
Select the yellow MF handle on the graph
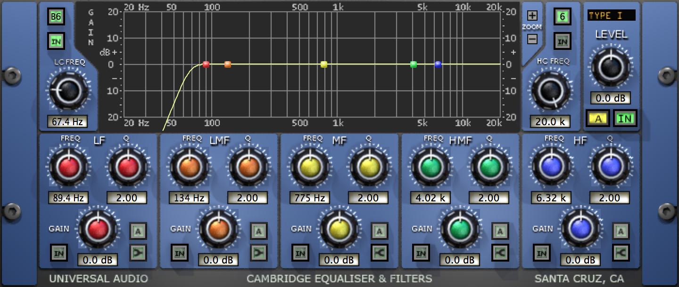click(x=324, y=64)
